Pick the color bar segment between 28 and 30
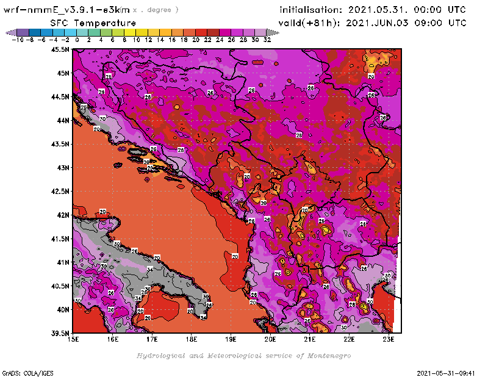This screenshot has height=377, width=488. click(x=249, y=32)
